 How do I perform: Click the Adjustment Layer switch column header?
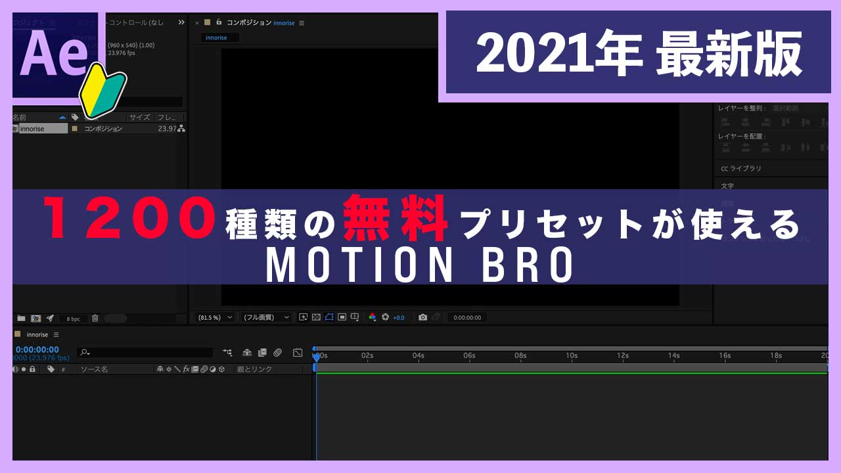213,369
